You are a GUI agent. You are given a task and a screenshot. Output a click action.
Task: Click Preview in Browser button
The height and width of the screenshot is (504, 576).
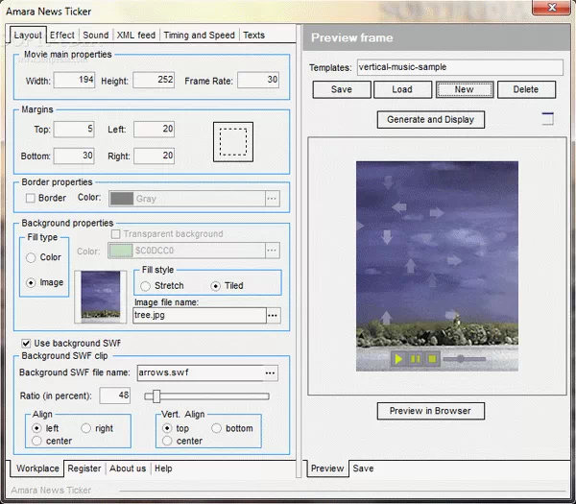coord(430,411)
